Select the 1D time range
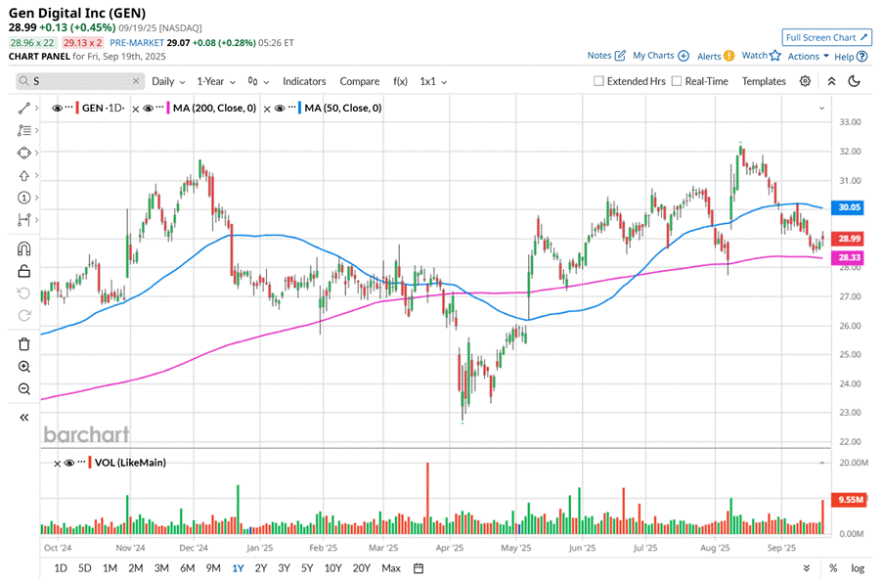The image size is (883, 583). point(61,568)
